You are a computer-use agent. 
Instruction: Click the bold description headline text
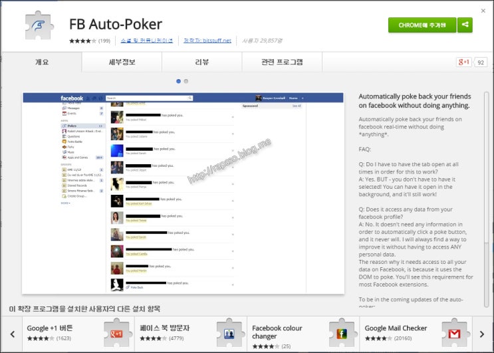click(415, 101)
